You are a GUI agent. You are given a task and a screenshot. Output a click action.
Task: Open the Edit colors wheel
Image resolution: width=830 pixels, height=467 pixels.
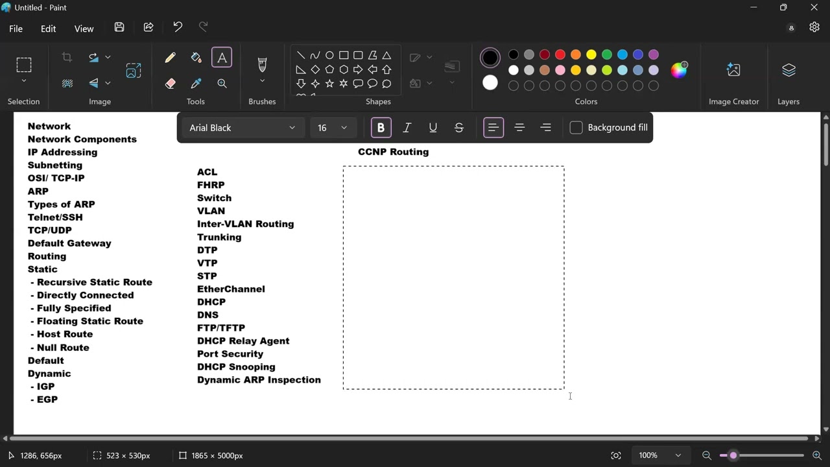point(680,70)
